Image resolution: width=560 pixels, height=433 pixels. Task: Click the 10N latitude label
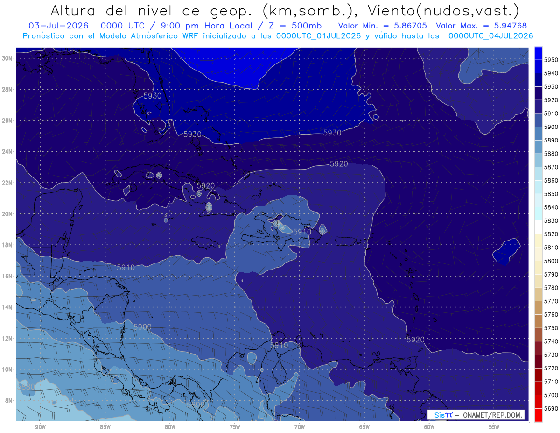point(7,369)
